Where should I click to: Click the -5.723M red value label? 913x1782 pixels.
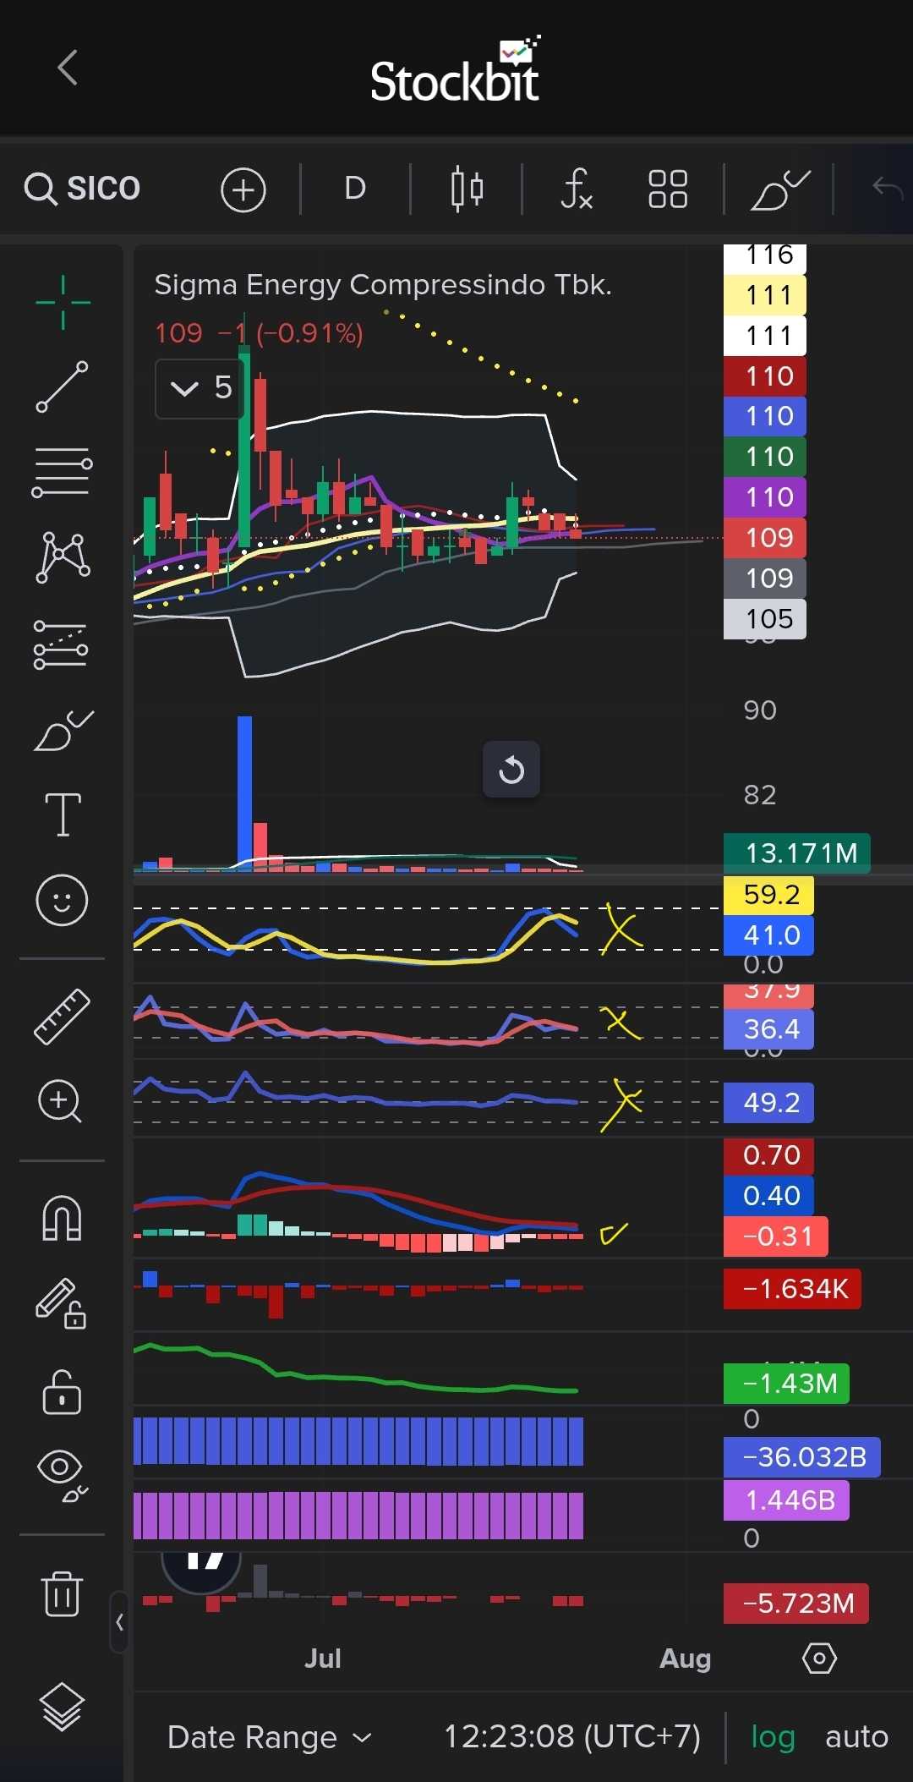click(x=796, y=1604)
